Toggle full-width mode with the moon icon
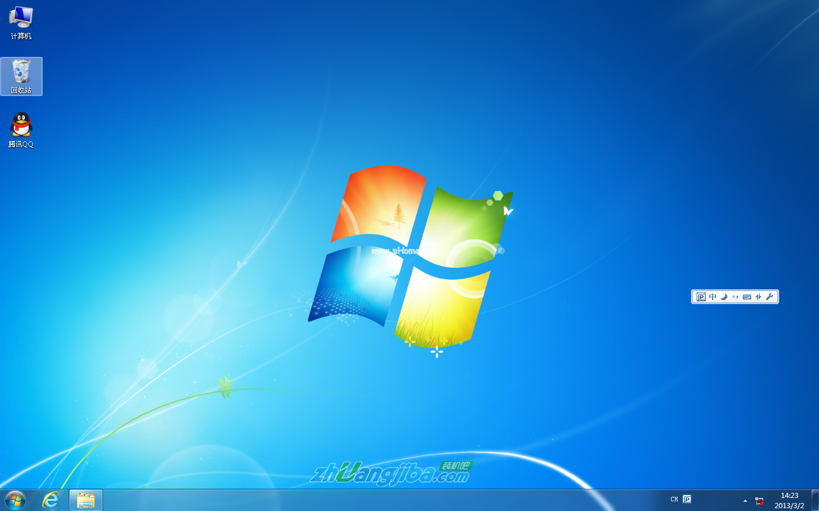The width and height of the screenshot is (819, 511). coord(723,297)
